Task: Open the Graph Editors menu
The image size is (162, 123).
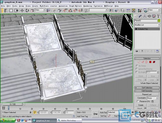Action: tap(75, 6)
